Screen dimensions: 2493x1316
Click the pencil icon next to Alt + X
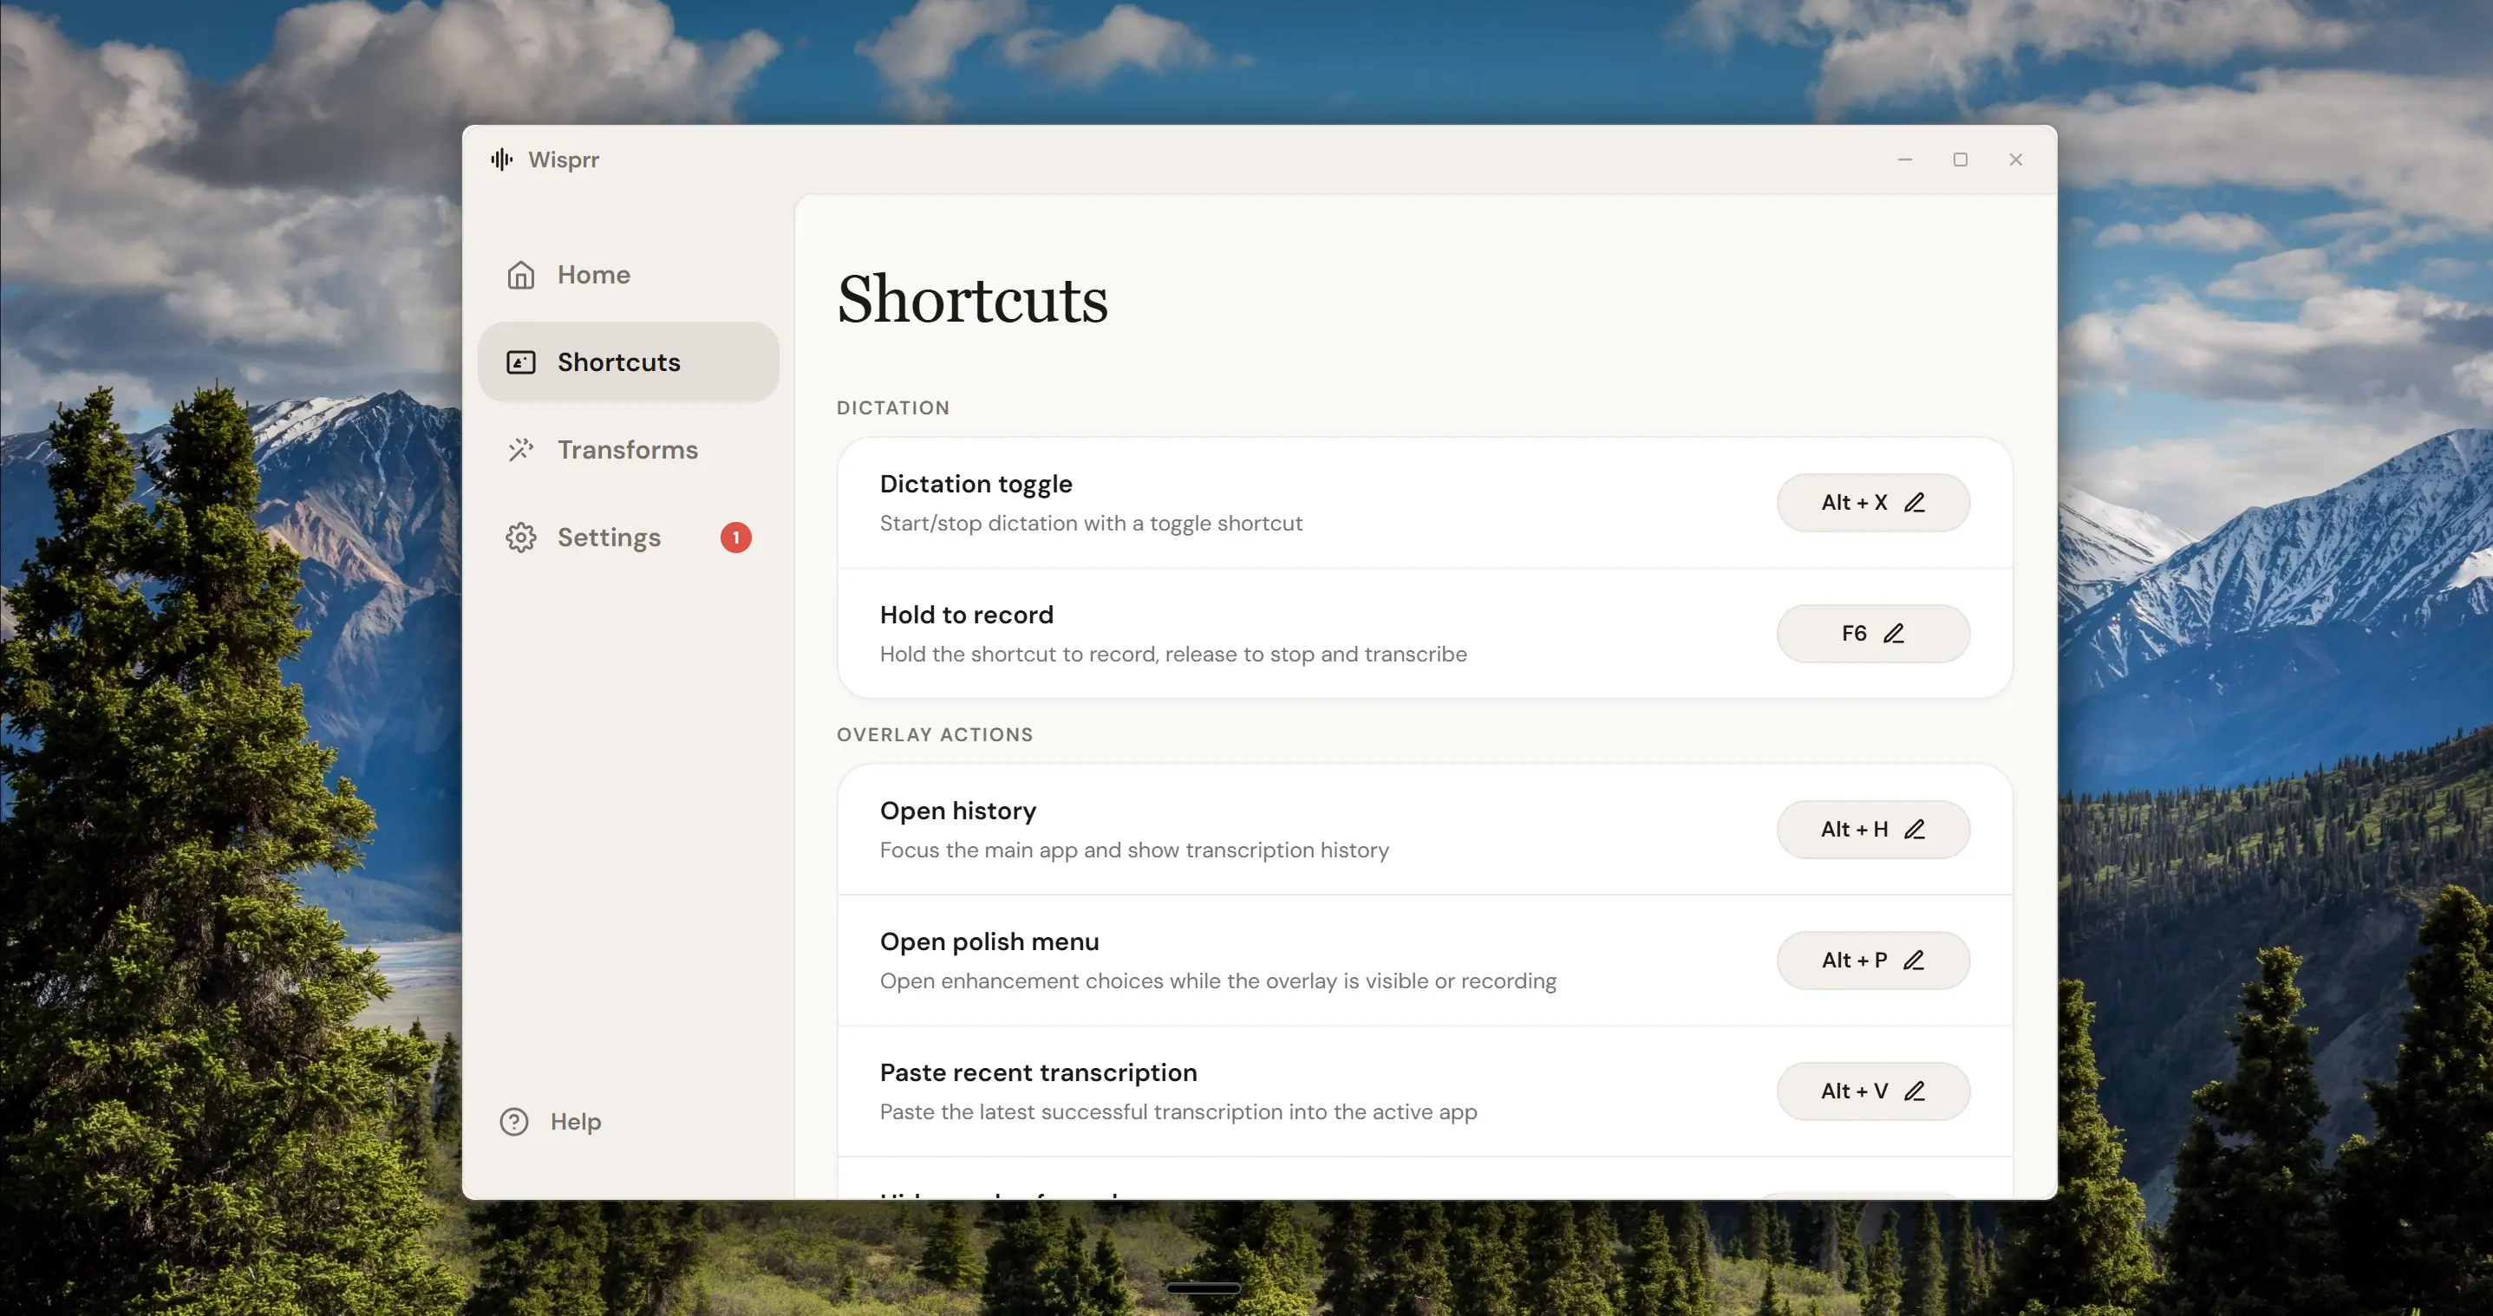[1915, 502]
